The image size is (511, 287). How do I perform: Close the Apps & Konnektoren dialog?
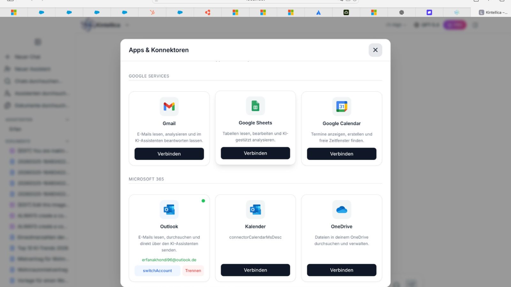click(375, 50)
